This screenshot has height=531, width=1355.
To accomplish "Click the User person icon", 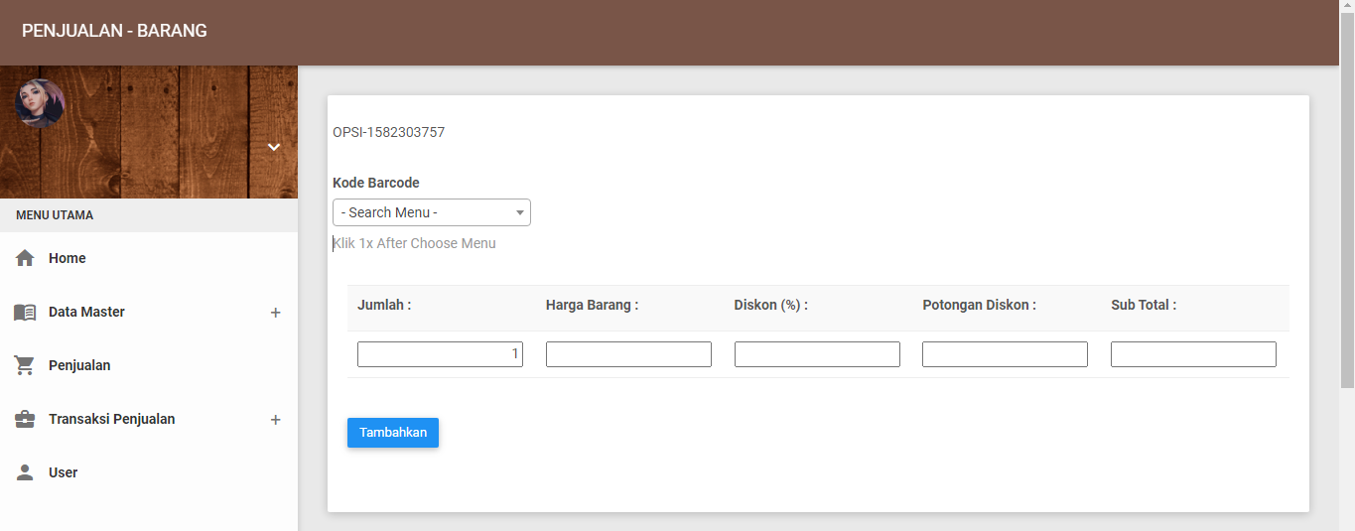I will pyautogui.click(x=25, y=472).
